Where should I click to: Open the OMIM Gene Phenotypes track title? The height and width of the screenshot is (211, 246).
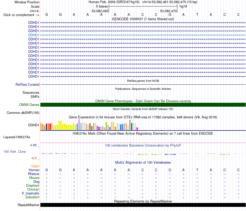(143, 101)
